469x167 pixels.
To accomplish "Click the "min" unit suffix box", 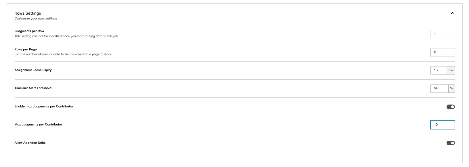I will [x=450, y=70].
